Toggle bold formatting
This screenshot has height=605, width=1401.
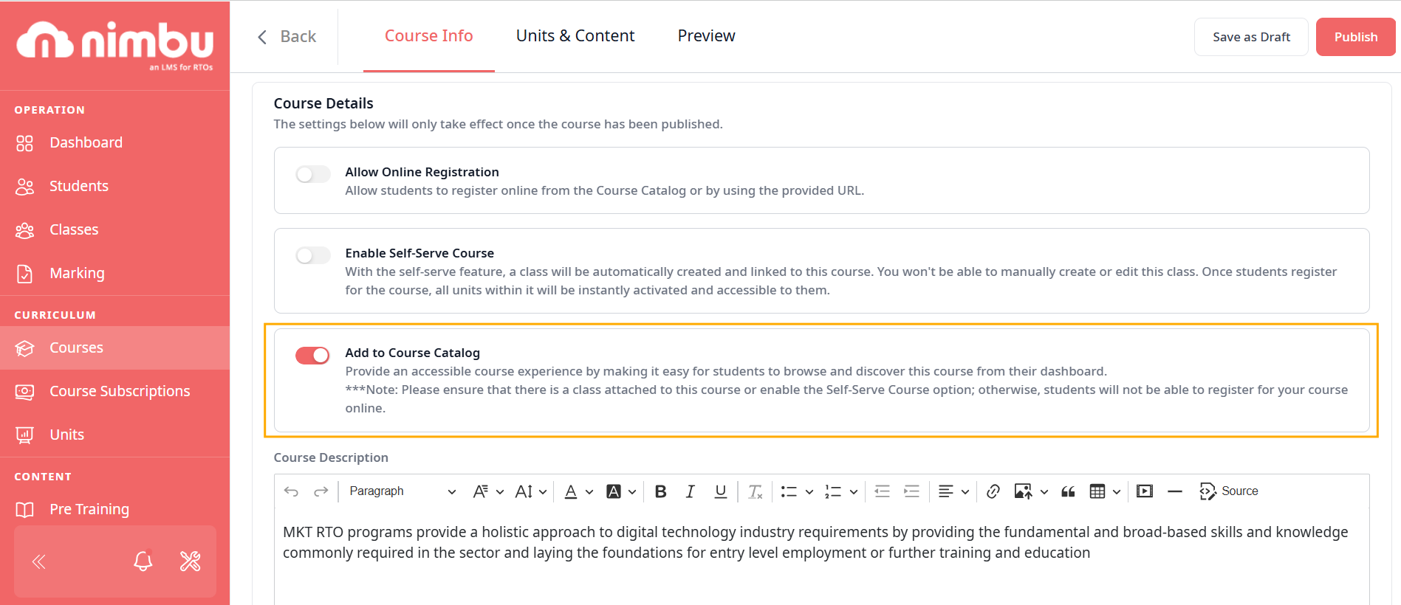(x=661, y=491)
